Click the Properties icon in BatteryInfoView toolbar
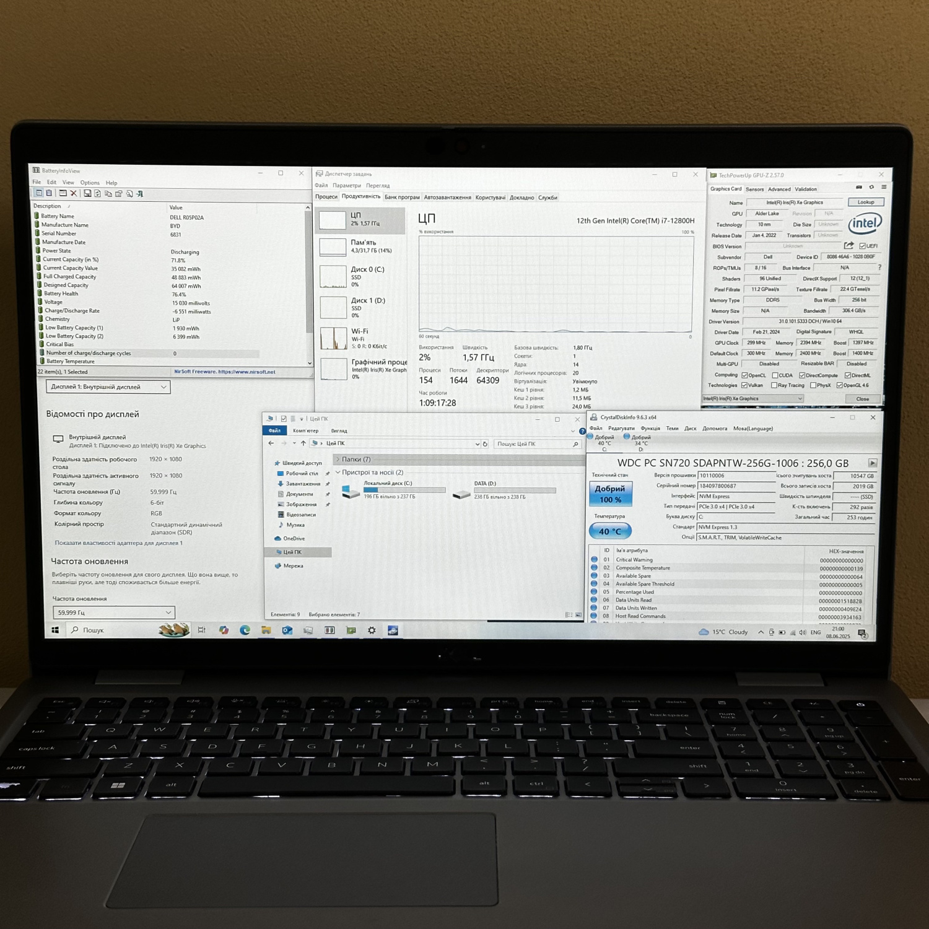This screenshot has width=929, height=929. (119, 194)
